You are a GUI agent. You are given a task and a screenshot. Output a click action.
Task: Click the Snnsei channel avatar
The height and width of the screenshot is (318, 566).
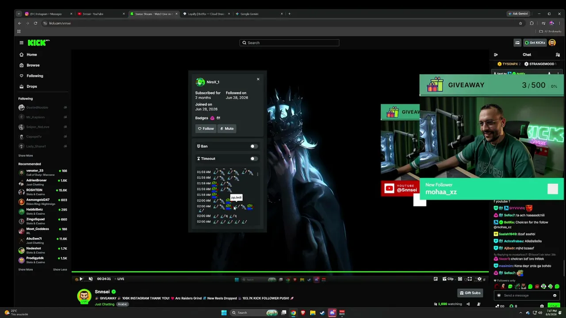coord(84,296)
